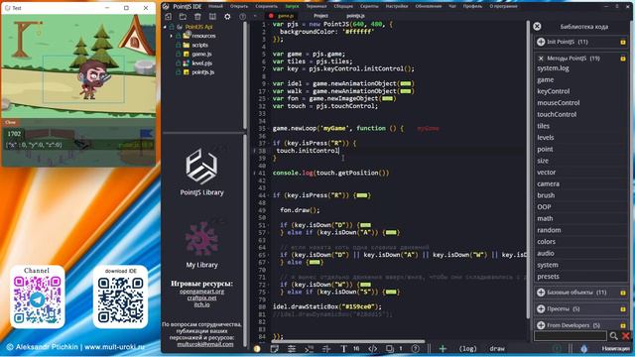Click the note icon in bottom bar
635x357 pixels.
(x=274, y=348)
